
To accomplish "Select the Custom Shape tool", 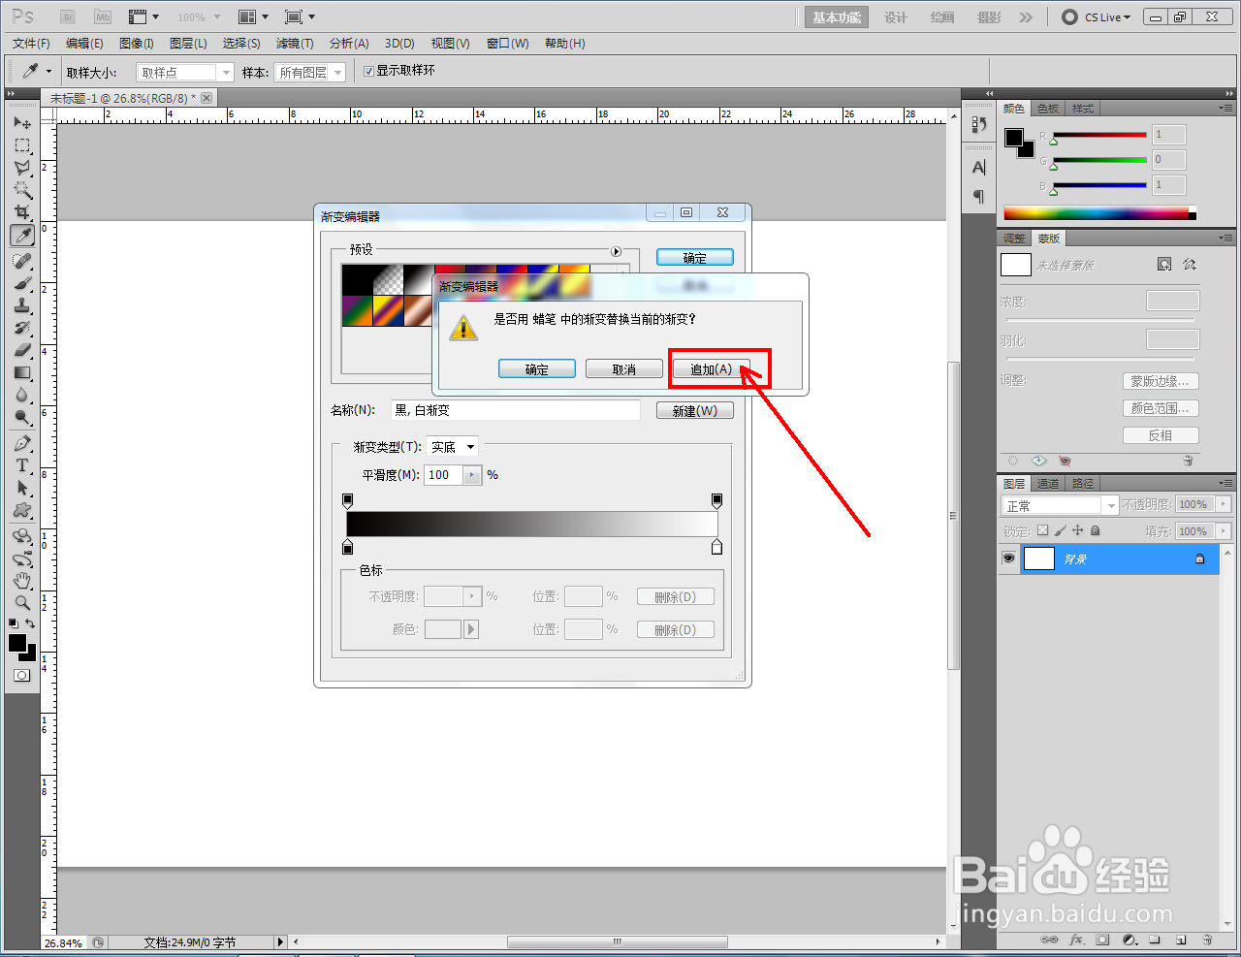I will click(22, 510).
